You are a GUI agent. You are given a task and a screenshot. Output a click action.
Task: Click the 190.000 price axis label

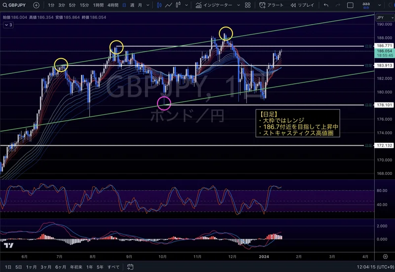pyautogui.click(x=385, y=24)
